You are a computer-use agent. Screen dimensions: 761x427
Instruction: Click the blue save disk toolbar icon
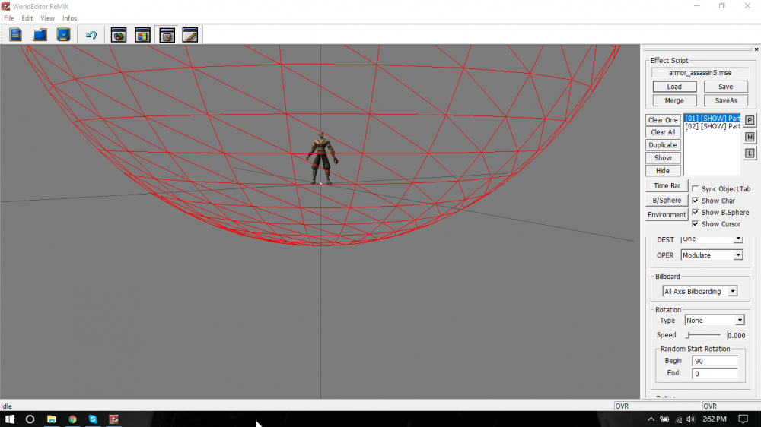pos(63,35)
